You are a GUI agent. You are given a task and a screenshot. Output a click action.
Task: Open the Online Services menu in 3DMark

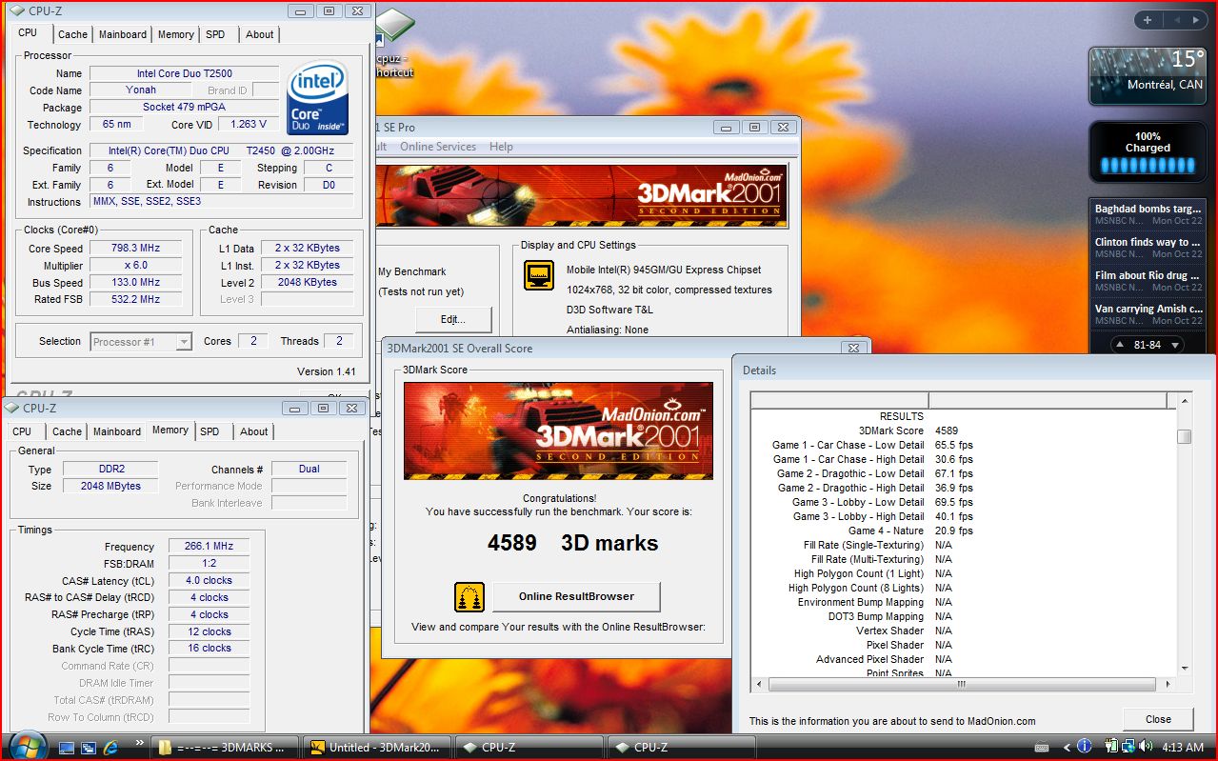click(x=438, y=147)
